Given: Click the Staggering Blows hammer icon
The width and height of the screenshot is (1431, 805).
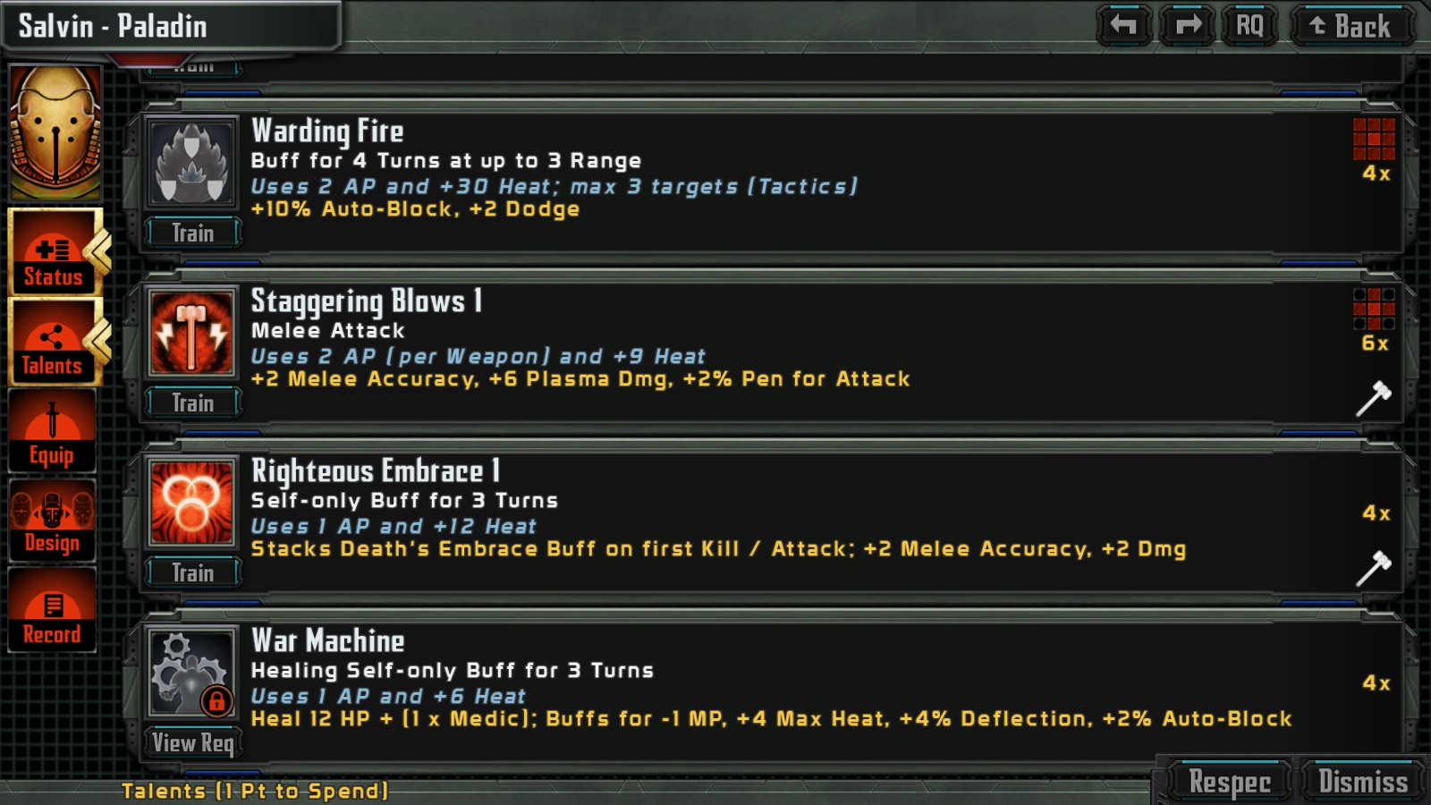Looking at the screenshot, I should [191, 333].
